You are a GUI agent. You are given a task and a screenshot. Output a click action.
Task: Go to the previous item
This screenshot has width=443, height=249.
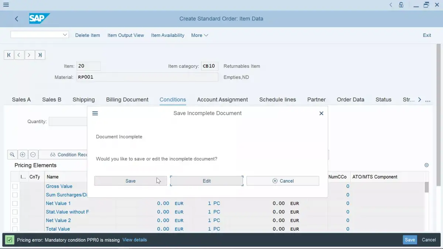[19, 55]
